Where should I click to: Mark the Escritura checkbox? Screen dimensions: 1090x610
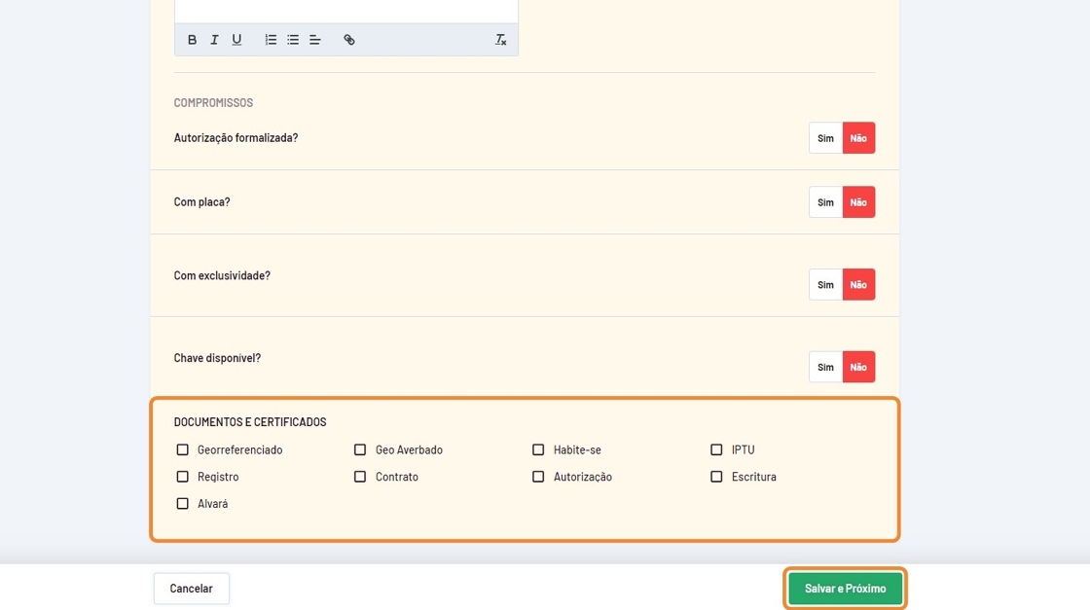(x=716, y=477)
